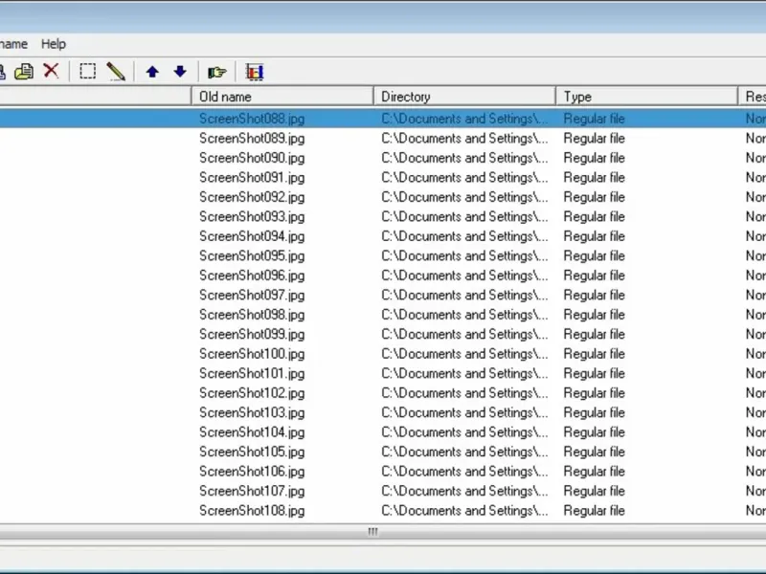This screenshot has height=574, width=766.
Task: Select ScreenShot100.jpg file name
Action: click(252, 353)
